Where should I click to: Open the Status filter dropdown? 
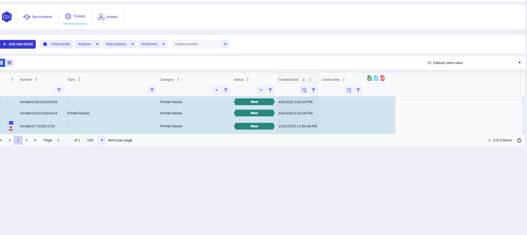coord(261,90)
